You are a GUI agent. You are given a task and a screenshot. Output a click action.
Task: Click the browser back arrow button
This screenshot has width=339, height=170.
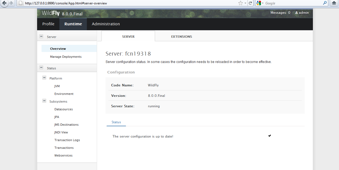pos(5,3)
